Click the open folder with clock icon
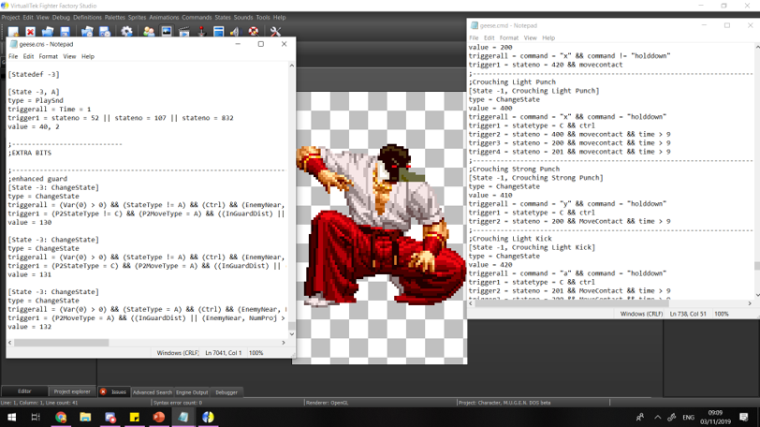This screenshot has height=427, width=760. [87, 32]
